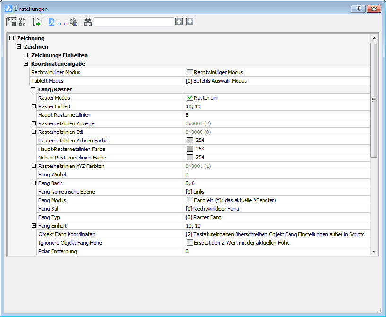386x317 pixels.
Task: Switch to the categorized view icon
Action: [11, 22]
